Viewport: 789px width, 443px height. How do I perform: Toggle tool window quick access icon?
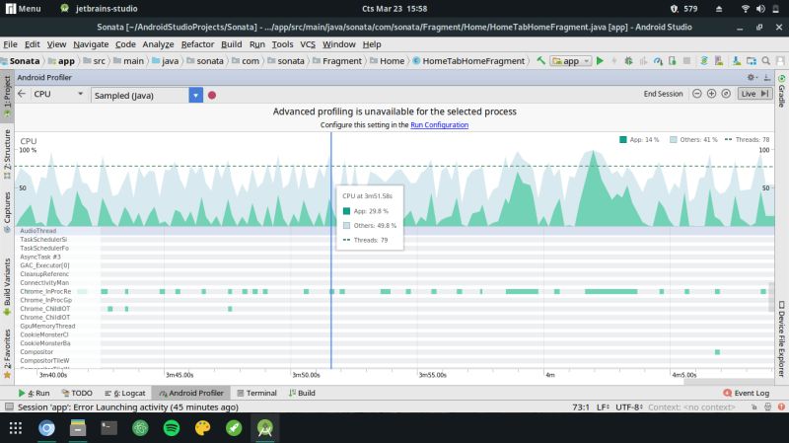pos(9,406)
